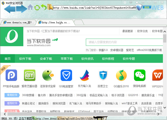167x120 pixels.
Task: Open 极品五笔输入法 link
Action: coord(99,95)
